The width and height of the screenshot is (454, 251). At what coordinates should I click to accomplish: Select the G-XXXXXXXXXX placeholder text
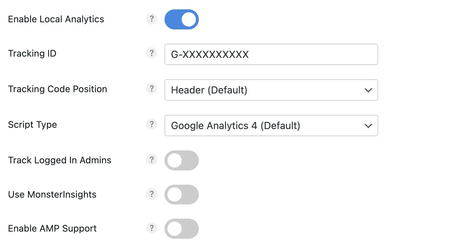[x=210, y=55]
